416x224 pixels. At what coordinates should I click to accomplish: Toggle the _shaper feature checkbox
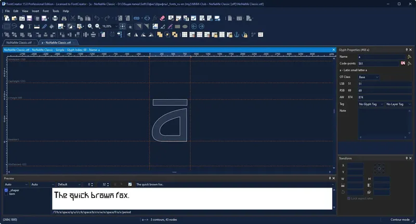pyautogui.click(x=6, y=190)
